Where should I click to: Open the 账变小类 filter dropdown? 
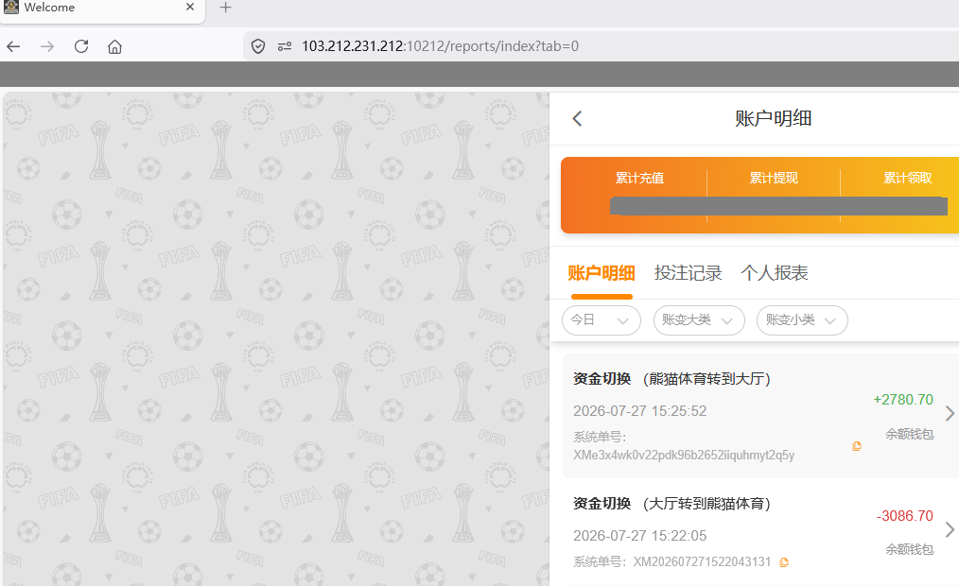point(802,320)
